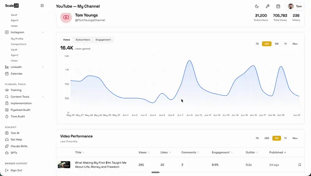Select 1Y in Video Performance

click(285, 138)
